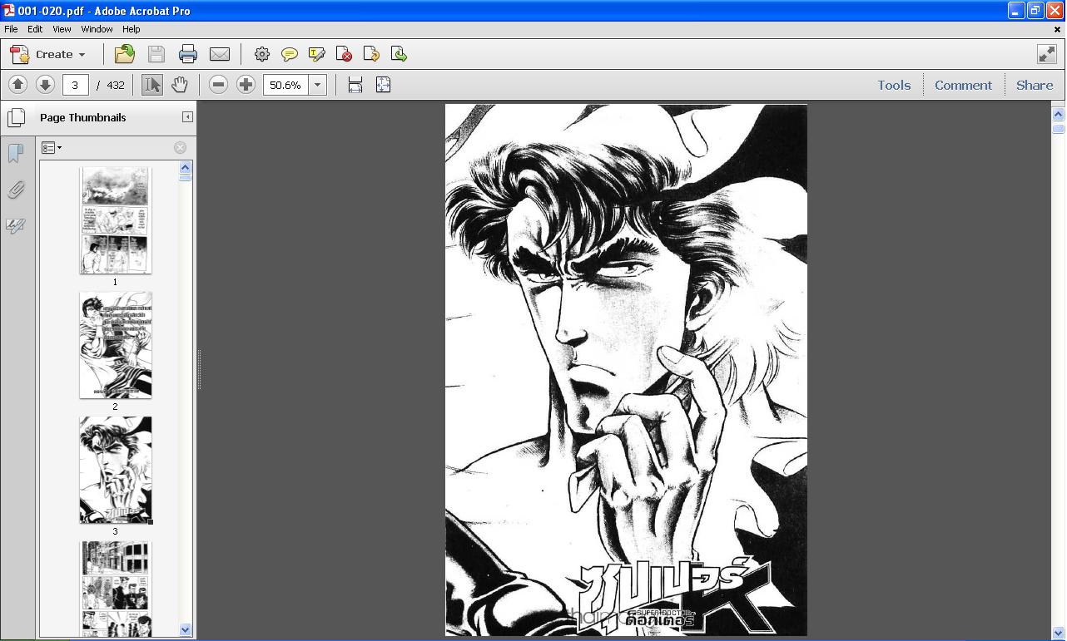The width and height of the screenshot is (1067, 641).
Task: Add a sticky note comment
Action: [x=290, y=54]
